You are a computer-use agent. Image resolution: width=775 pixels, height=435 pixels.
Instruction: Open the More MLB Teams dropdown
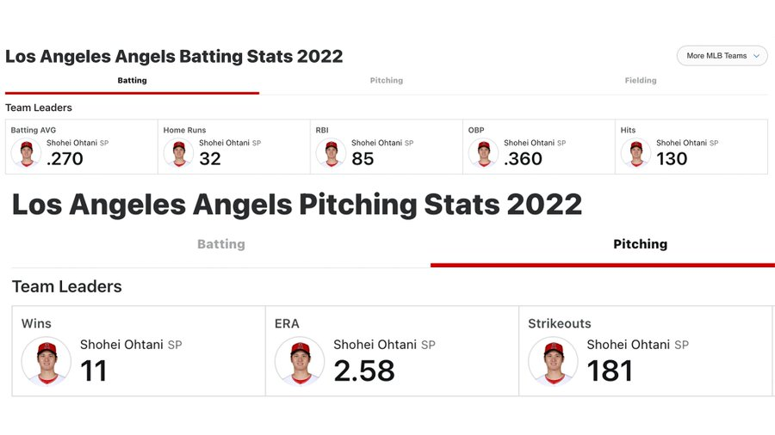coord(722,56)
